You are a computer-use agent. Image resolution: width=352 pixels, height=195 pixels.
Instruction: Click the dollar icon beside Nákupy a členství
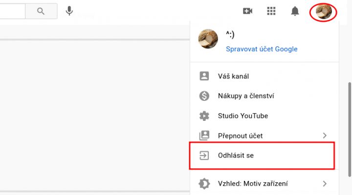coord(204,96)
